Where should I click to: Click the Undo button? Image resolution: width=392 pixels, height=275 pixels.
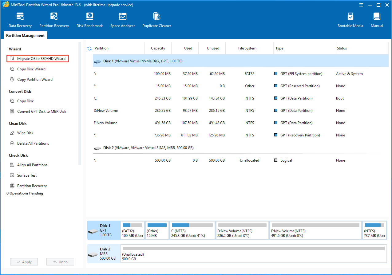pyautogui.click(x=60, y=262)
